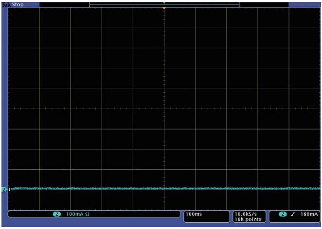Screen dimensions: 322x229
Task: Click the Stop acquisition status label
Action: [18, 4]
